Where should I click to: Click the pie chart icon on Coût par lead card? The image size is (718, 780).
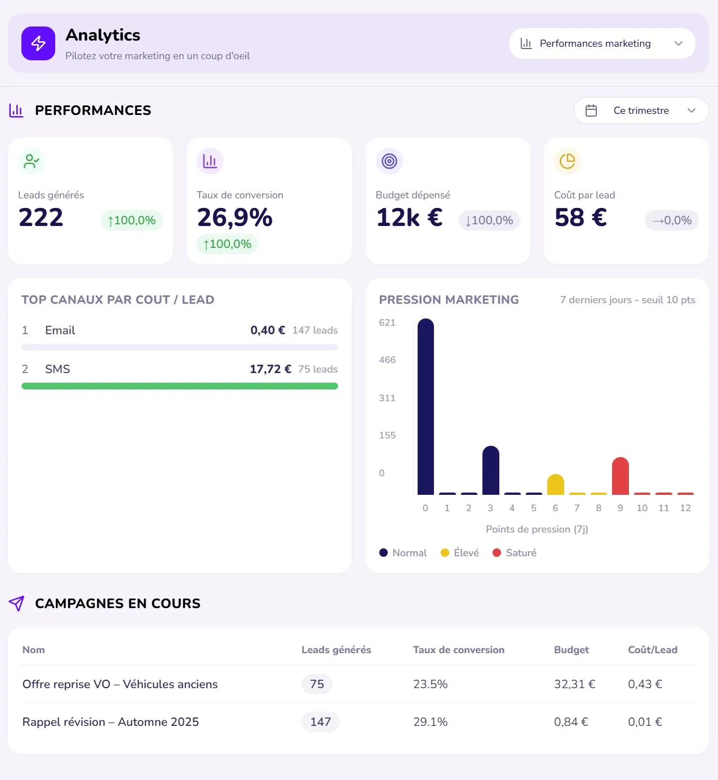[568, 161]
